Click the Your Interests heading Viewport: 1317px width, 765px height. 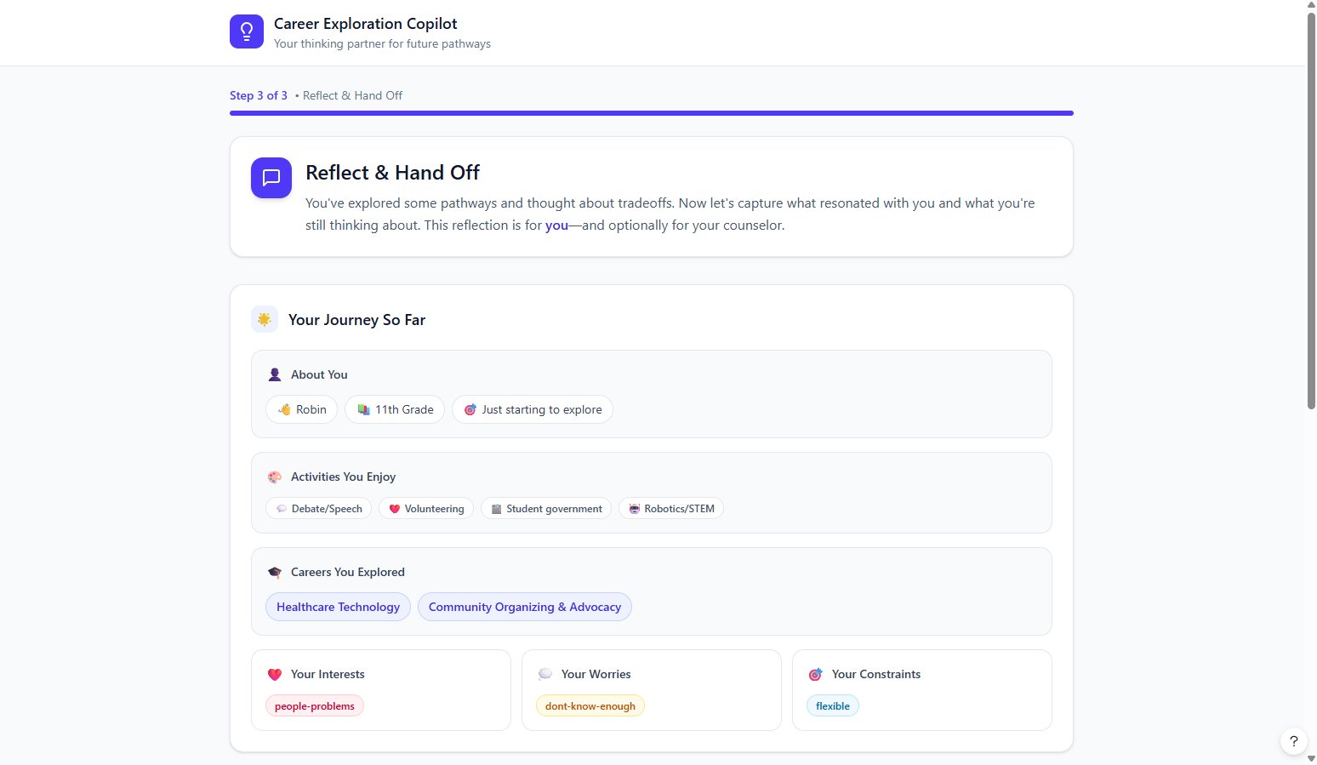328,674
